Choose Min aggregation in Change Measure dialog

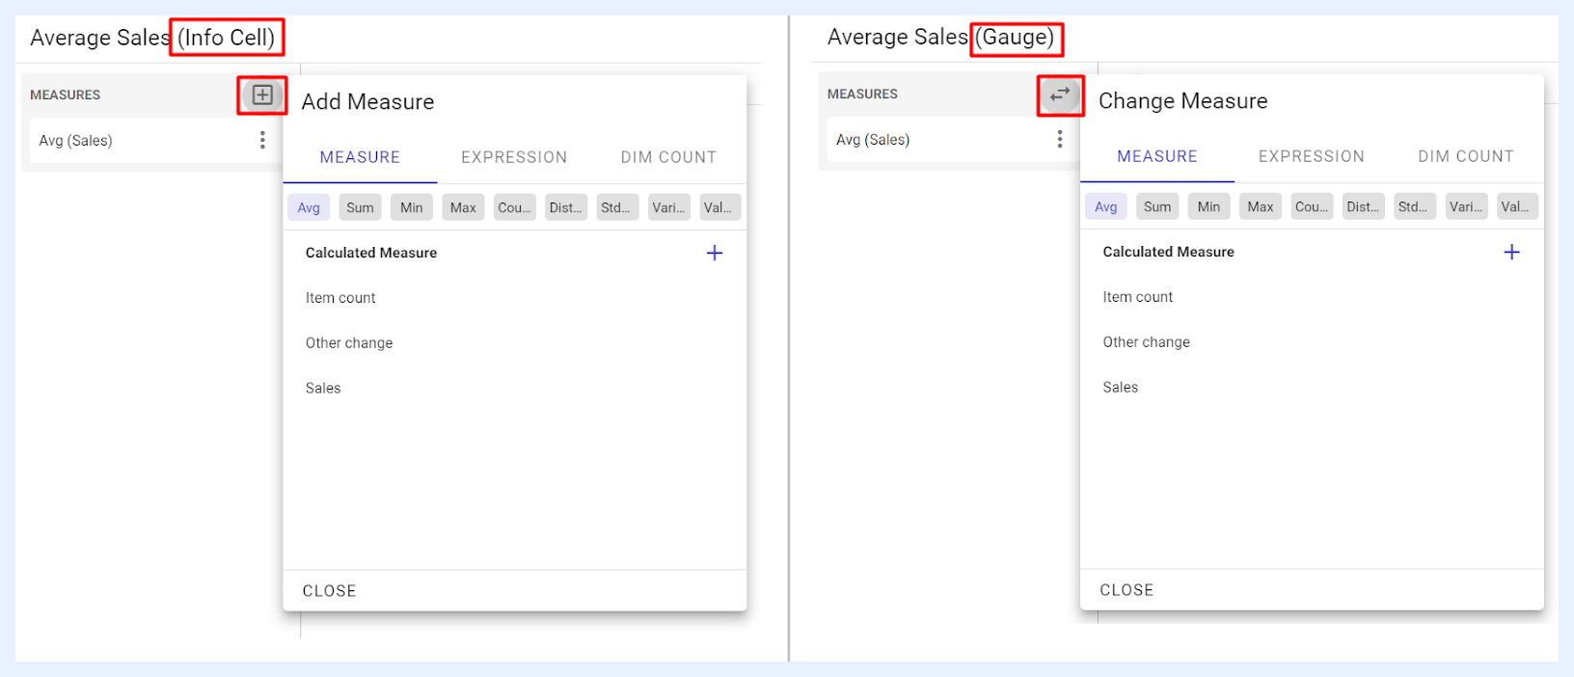coord(1208,206)
